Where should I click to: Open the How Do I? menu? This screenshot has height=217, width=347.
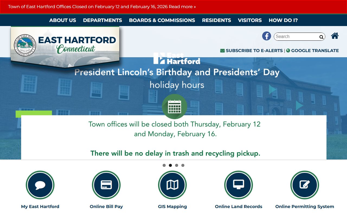click(283, 20)
